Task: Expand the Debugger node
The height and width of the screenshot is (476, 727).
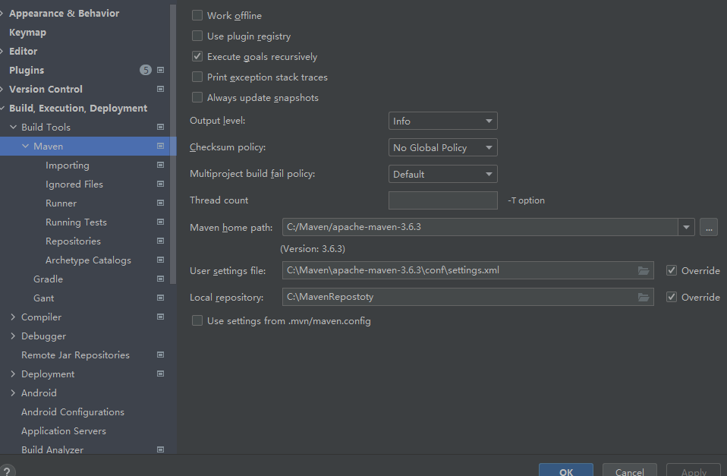Action: (13, 336)
